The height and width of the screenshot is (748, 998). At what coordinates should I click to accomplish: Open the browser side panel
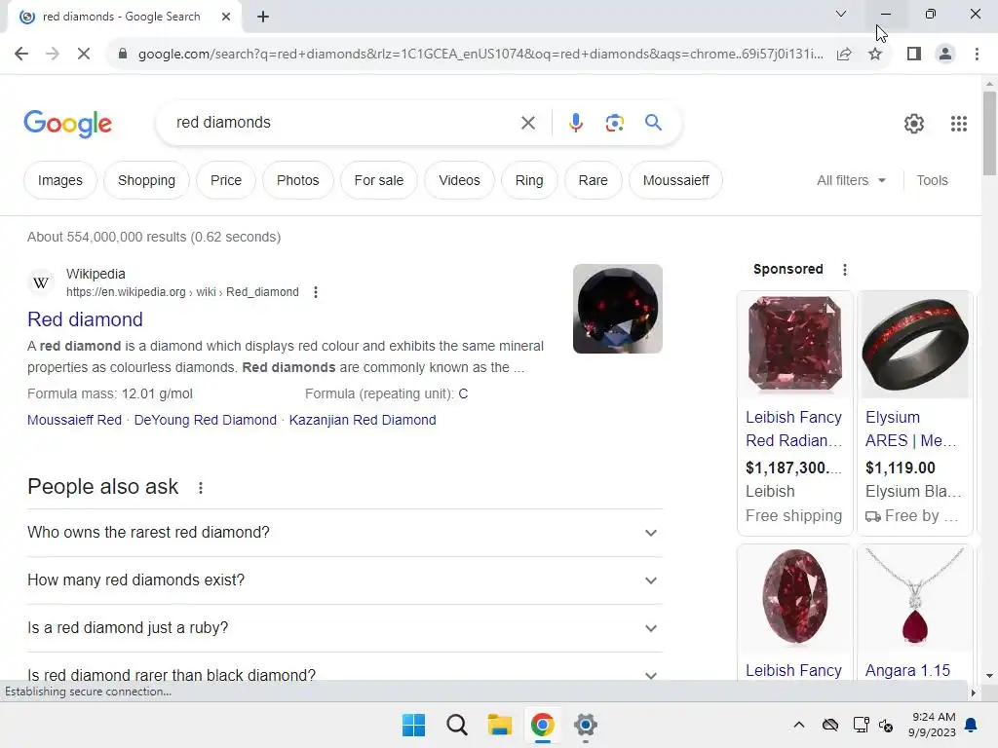(x=914, y=55)
